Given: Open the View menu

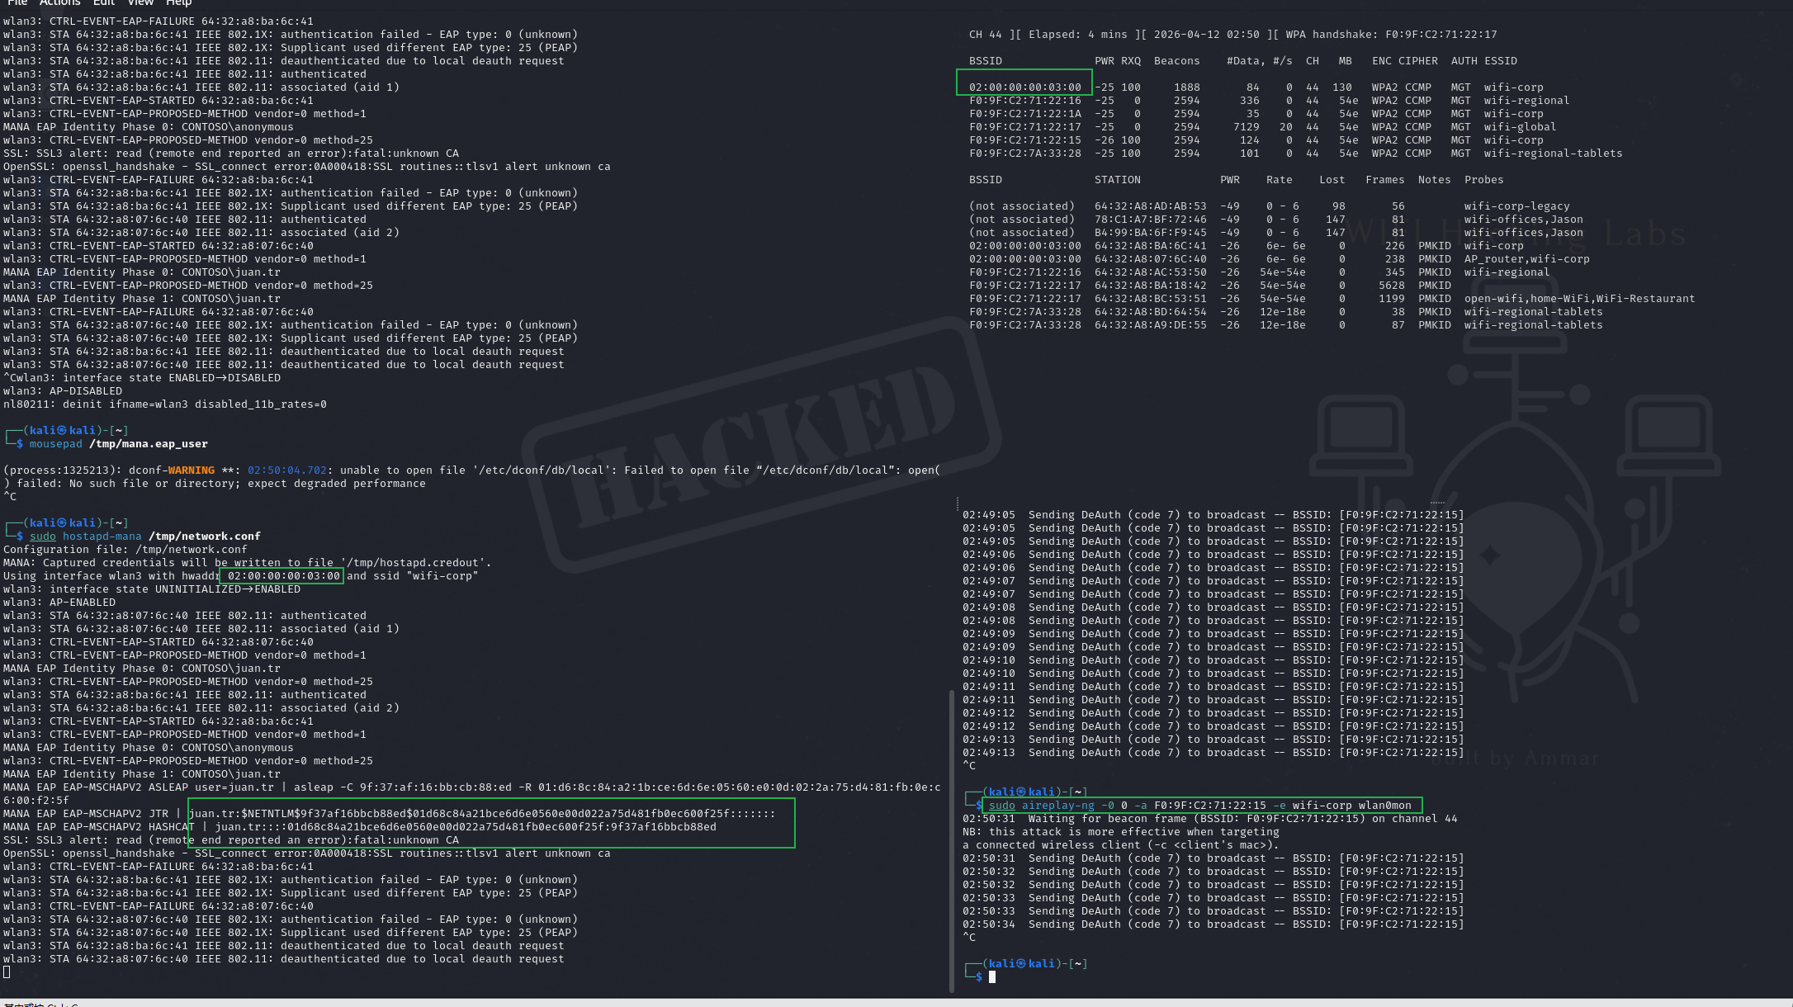Looking at the screenshot, I should [x=140, y=3].
